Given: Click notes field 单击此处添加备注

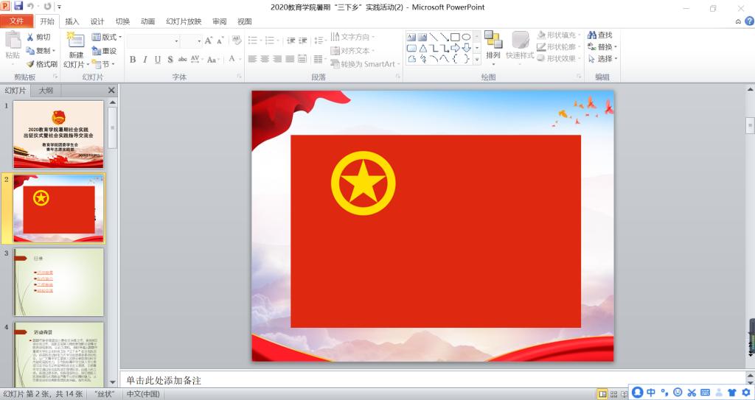Looking at the screenshot, I should click(431, 380).
